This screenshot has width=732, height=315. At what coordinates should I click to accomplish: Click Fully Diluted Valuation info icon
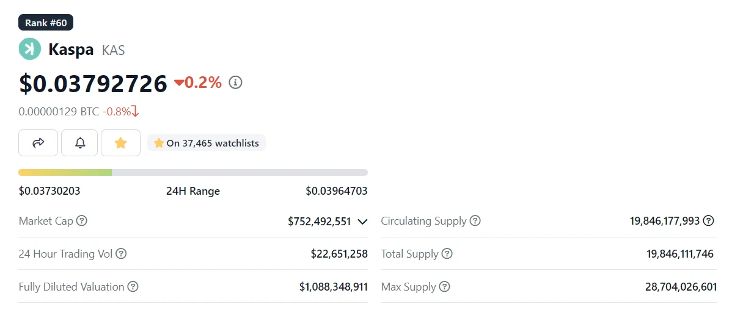point(133,287)
